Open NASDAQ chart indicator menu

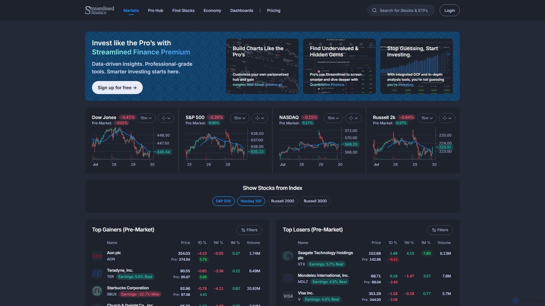pyautogui.click(x=353, y=118)
